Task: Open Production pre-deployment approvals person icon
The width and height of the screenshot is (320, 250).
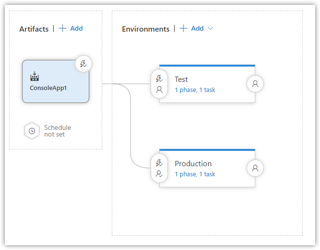Action: click(159, 174)
